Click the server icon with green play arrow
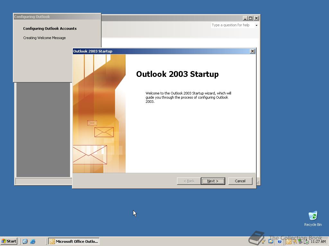This screenshot has width=329, height=246. click(306, 242)
